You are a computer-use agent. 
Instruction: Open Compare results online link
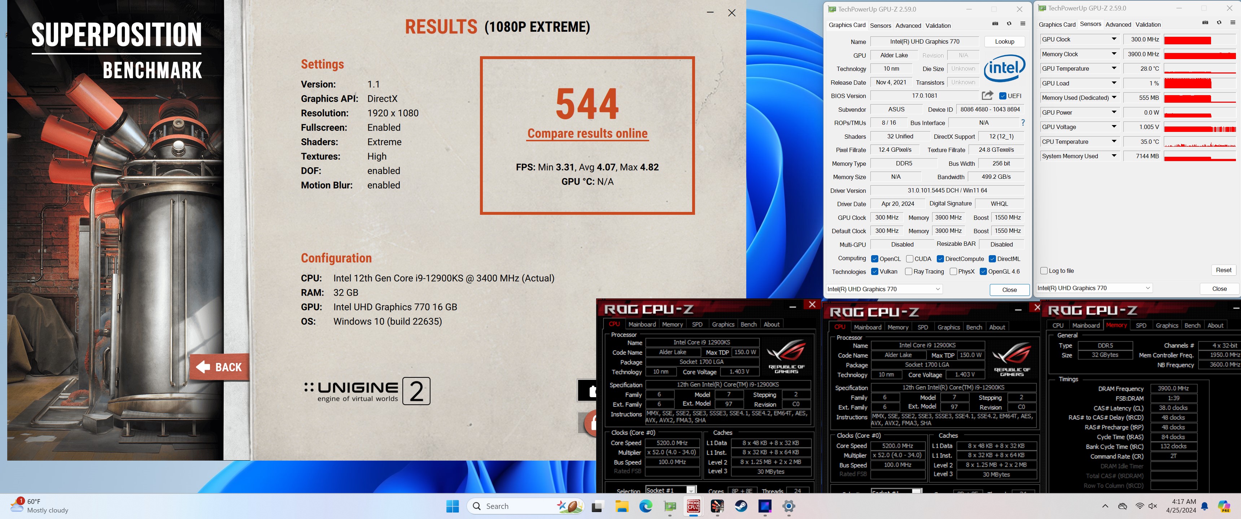click(587, 133)
